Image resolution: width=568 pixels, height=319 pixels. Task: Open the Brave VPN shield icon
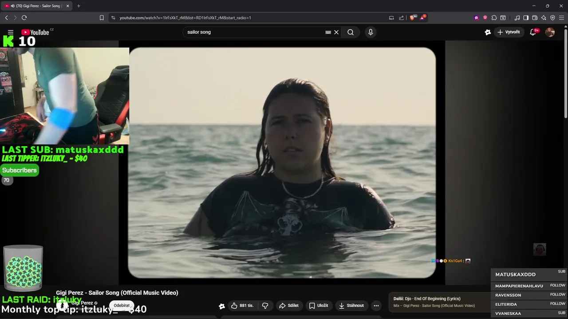[x=552, y=18]
